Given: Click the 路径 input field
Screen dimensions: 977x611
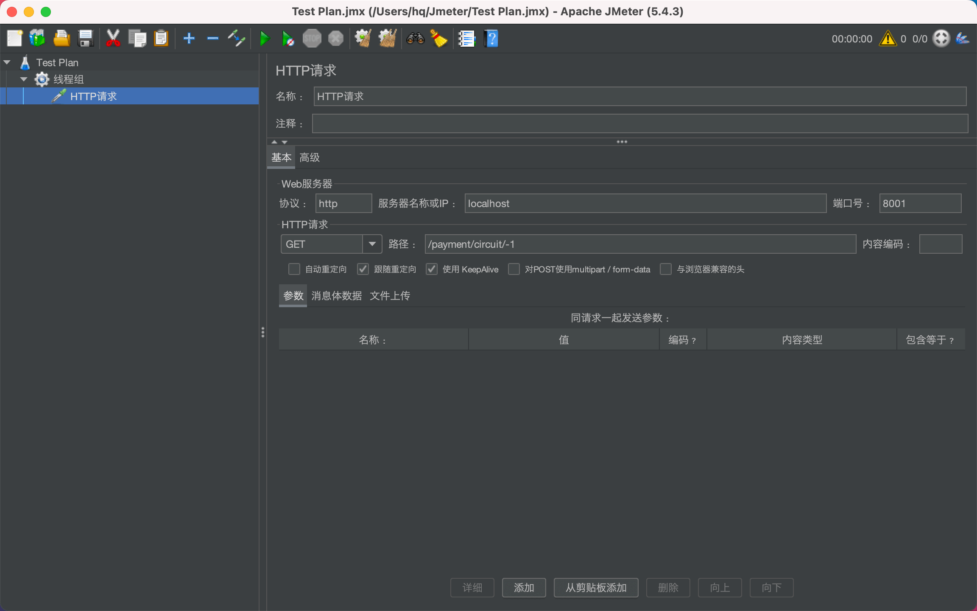Looking at the screenshot, I should [640, 244].
